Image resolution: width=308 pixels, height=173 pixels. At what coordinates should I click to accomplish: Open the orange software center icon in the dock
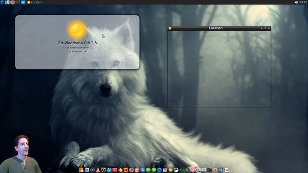(x=81, y=170)
